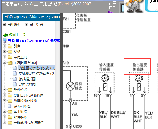Select the 专用工具 folder icon
The image size is (158, 129).
pos(10,57)
